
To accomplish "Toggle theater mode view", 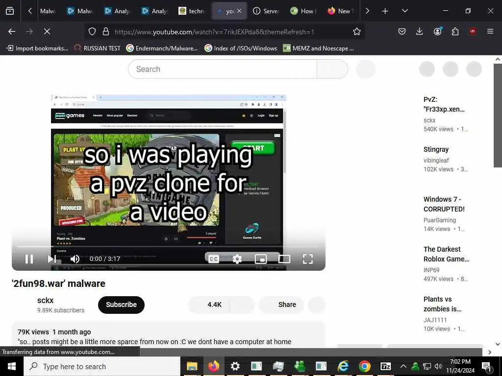I will pyautogui.click(x=284, y=259).
